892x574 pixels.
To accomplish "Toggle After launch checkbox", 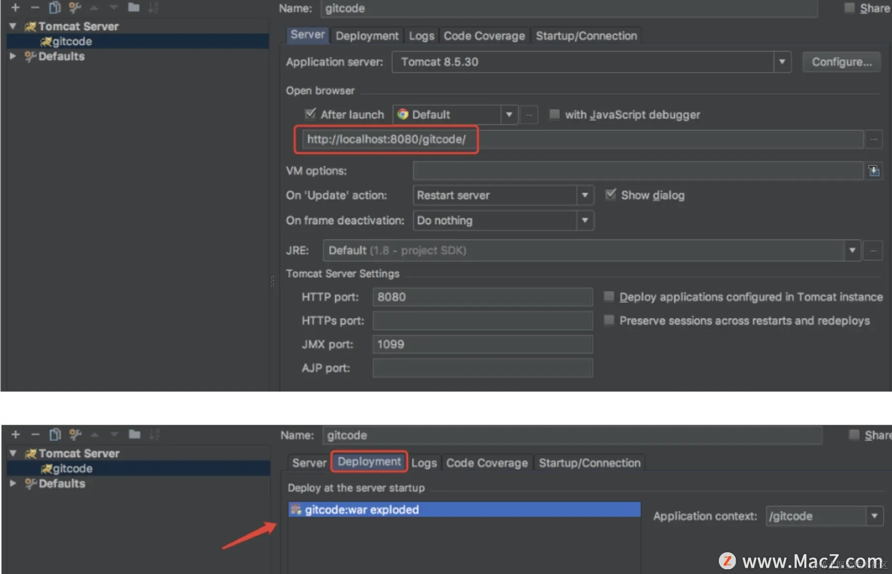I will 311,114.
